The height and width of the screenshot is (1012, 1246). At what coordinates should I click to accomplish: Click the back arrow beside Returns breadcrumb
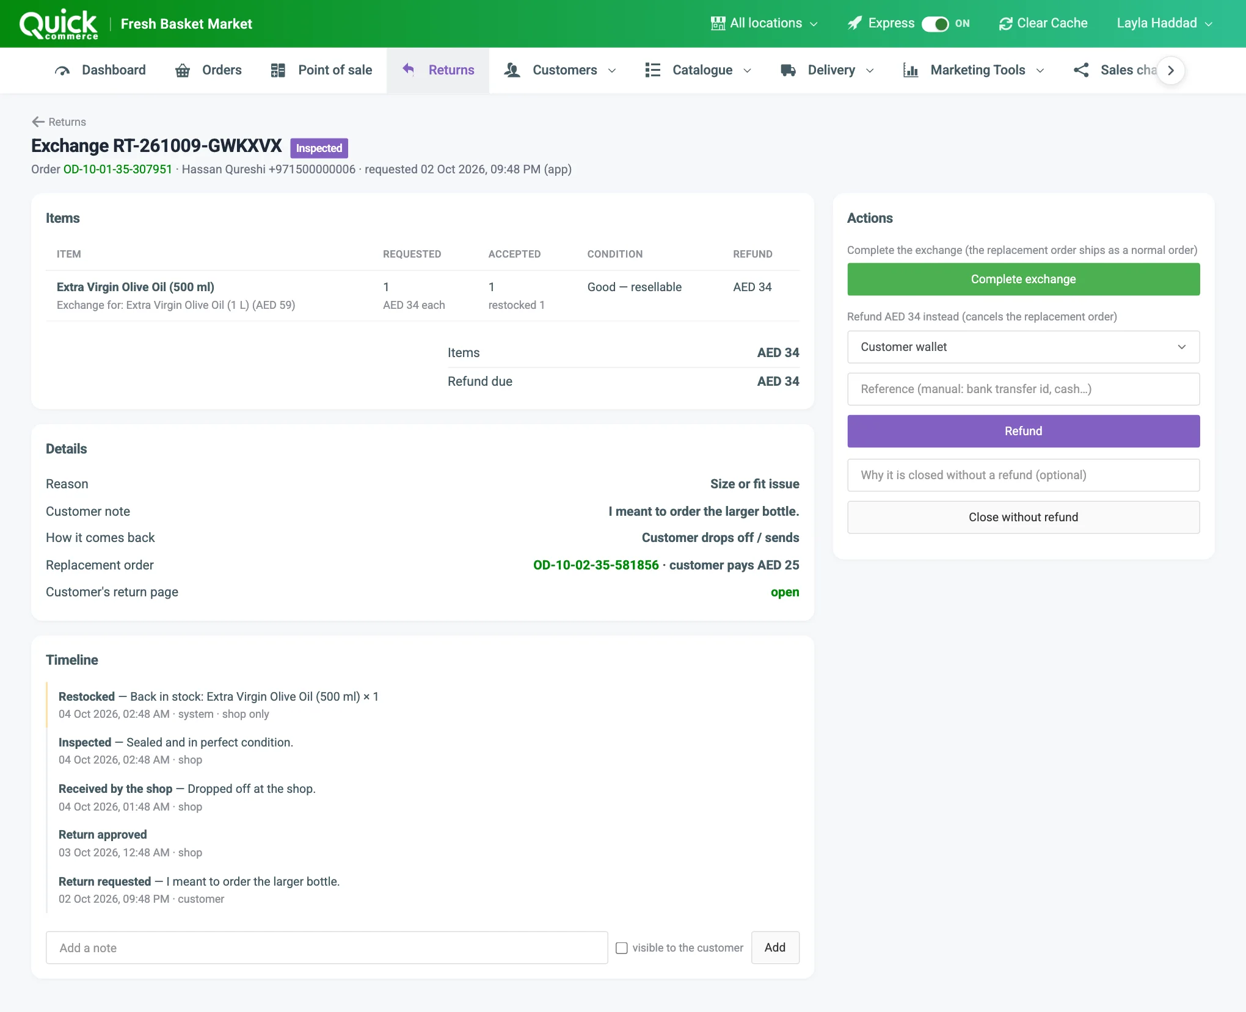point(38,121)
